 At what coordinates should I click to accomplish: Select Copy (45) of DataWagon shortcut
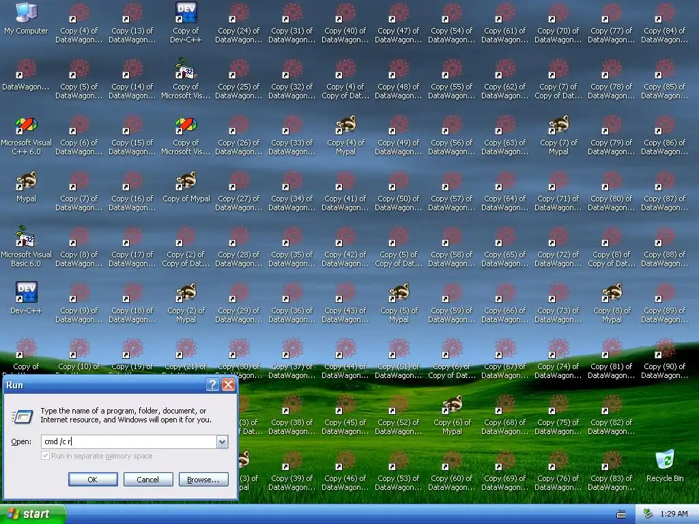[345, 415]
